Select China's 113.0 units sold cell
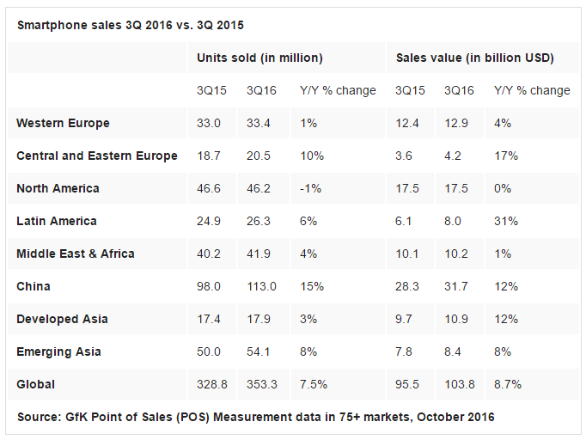 [261, 286]
